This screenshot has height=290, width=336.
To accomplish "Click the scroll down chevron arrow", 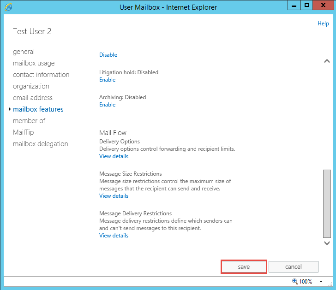I will coord(327,243).
